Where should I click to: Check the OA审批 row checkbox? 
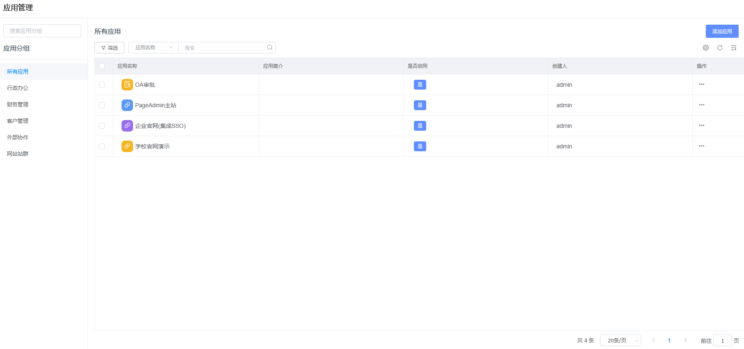point(102,85)
